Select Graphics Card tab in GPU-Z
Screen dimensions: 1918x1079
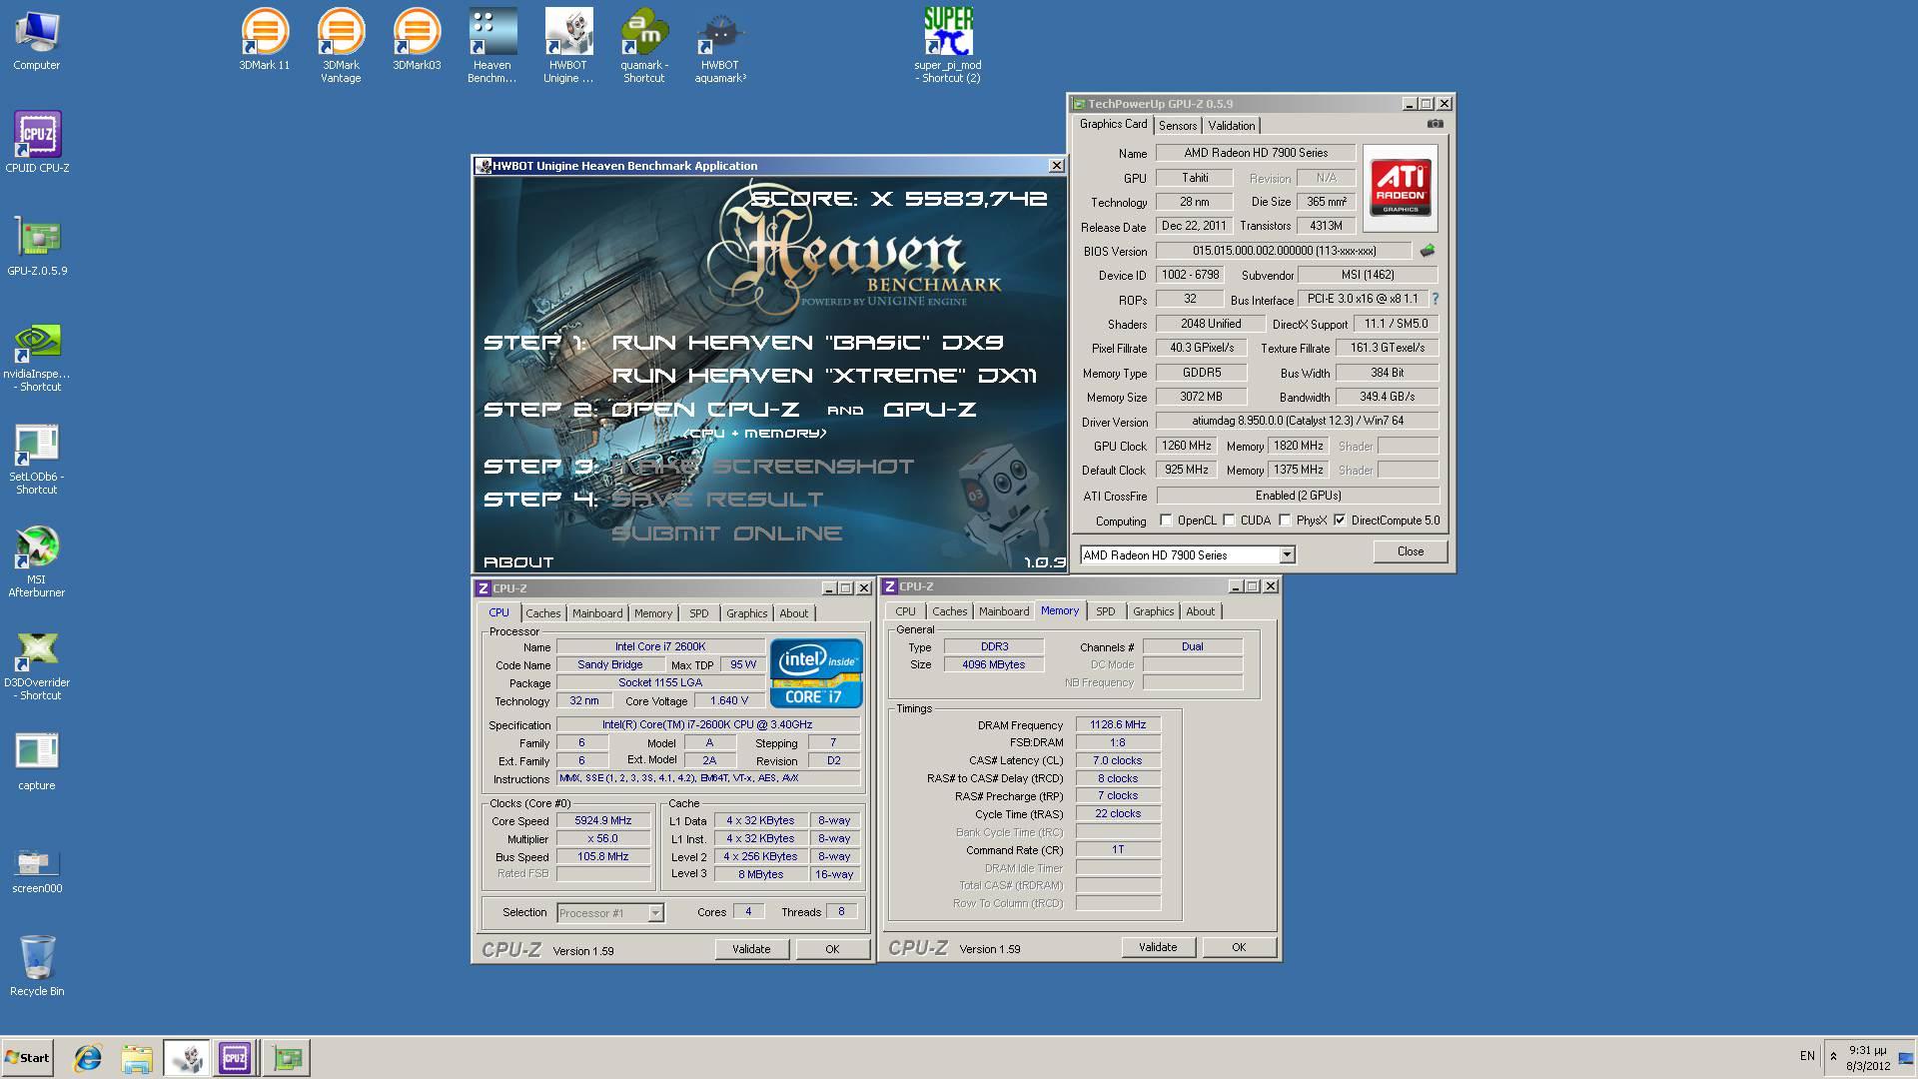click(x=1113, y=124)
